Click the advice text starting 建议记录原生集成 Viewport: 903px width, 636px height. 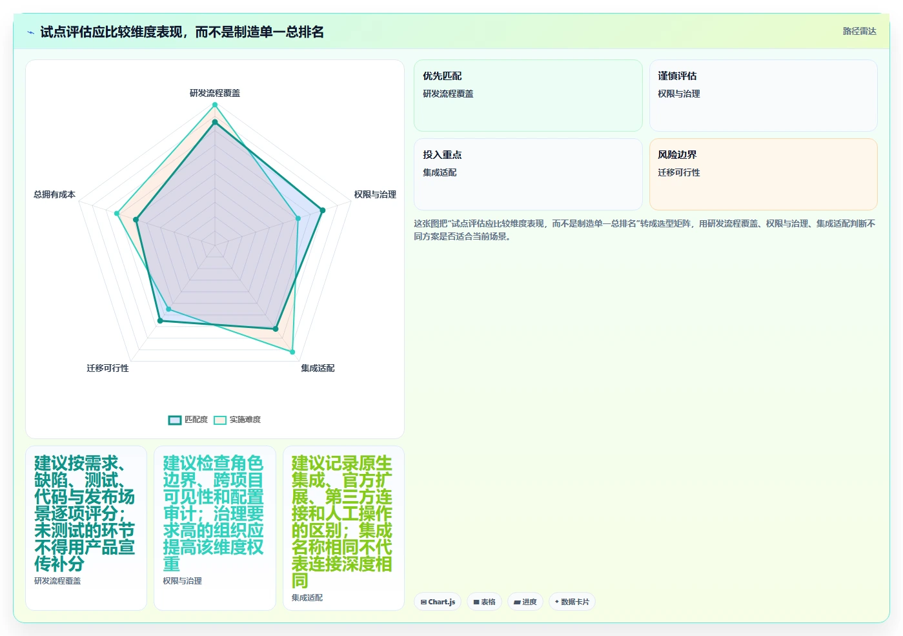coord(342,522)
